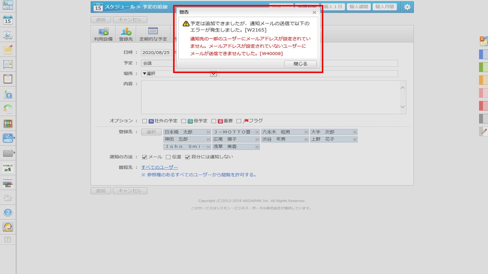Select the blue color tab on right edge
The width and height of the screenshot is (488, 274).
pyautogui.click(x=483, y=54)
